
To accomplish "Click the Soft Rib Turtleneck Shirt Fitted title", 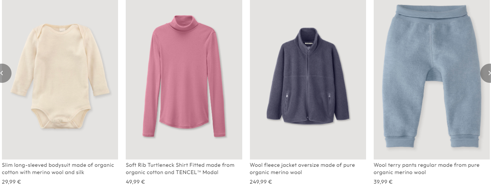I will 180,169.
